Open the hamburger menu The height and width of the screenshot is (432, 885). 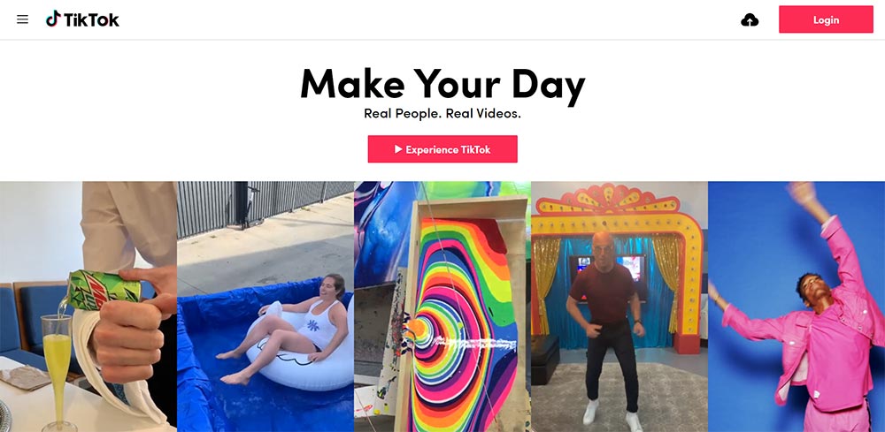coord(23,19)
